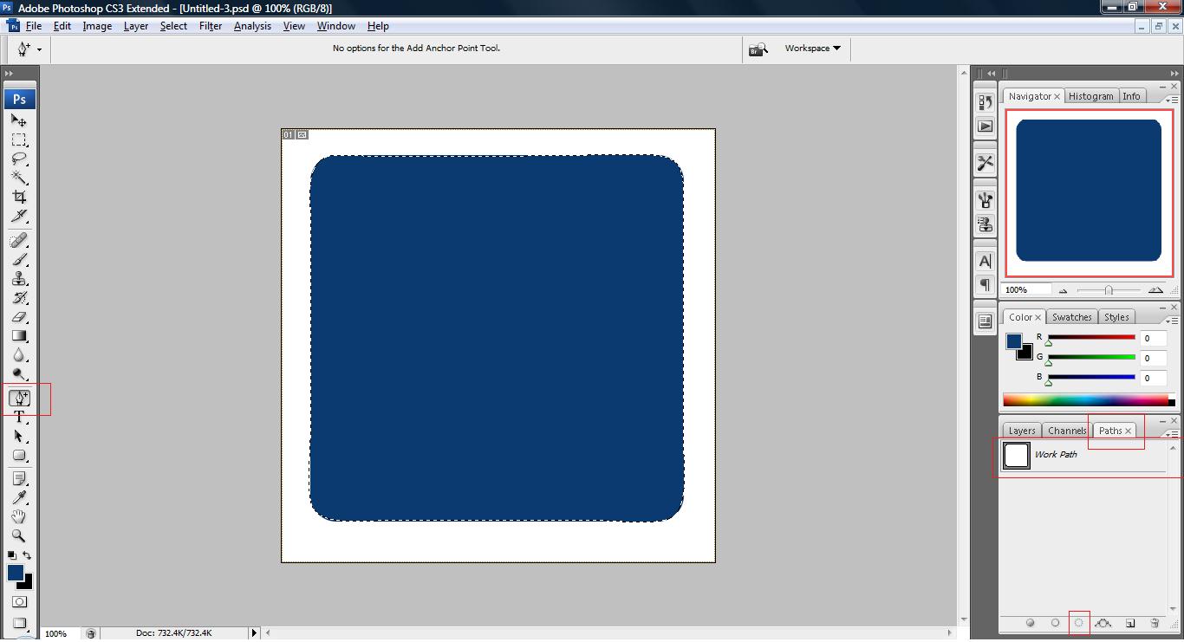Select the Eraser tool
The image size is (1184, 642).
pos(19,317)
